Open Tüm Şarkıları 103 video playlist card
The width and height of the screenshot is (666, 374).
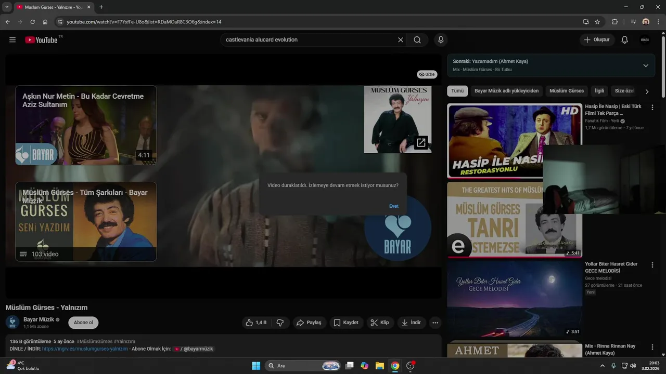[x=86, y=221]
